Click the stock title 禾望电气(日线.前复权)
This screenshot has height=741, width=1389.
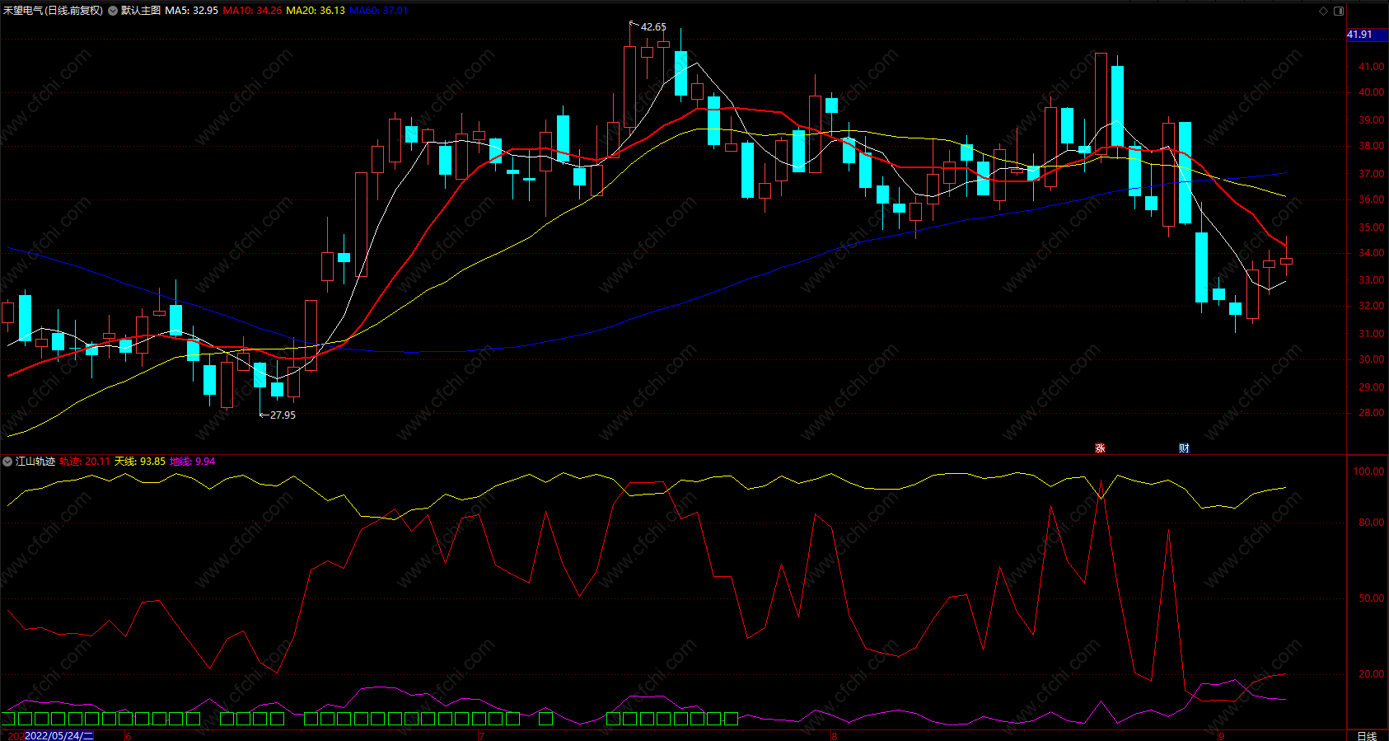point(54,11)
